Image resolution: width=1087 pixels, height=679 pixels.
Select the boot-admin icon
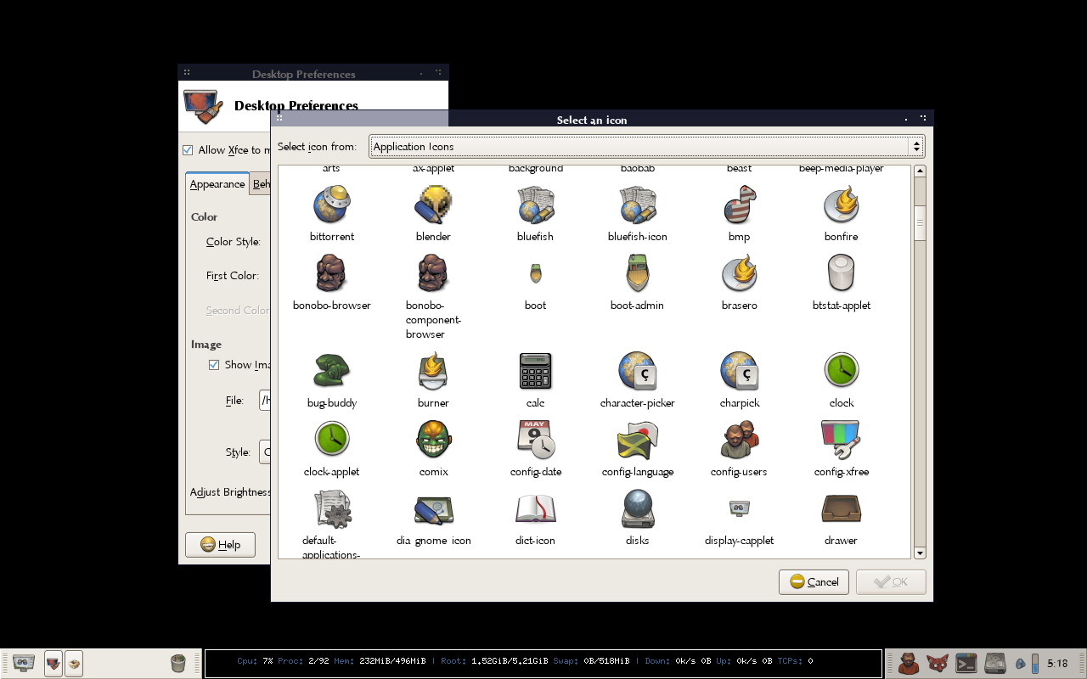[637, 274]
